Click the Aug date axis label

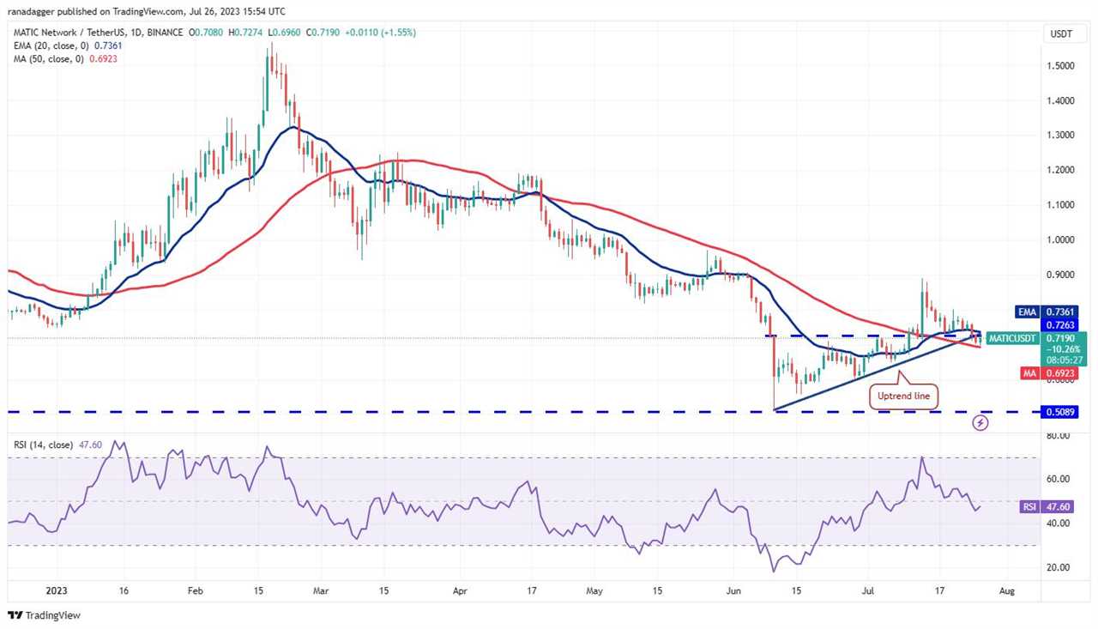[x=1009, y=591]
